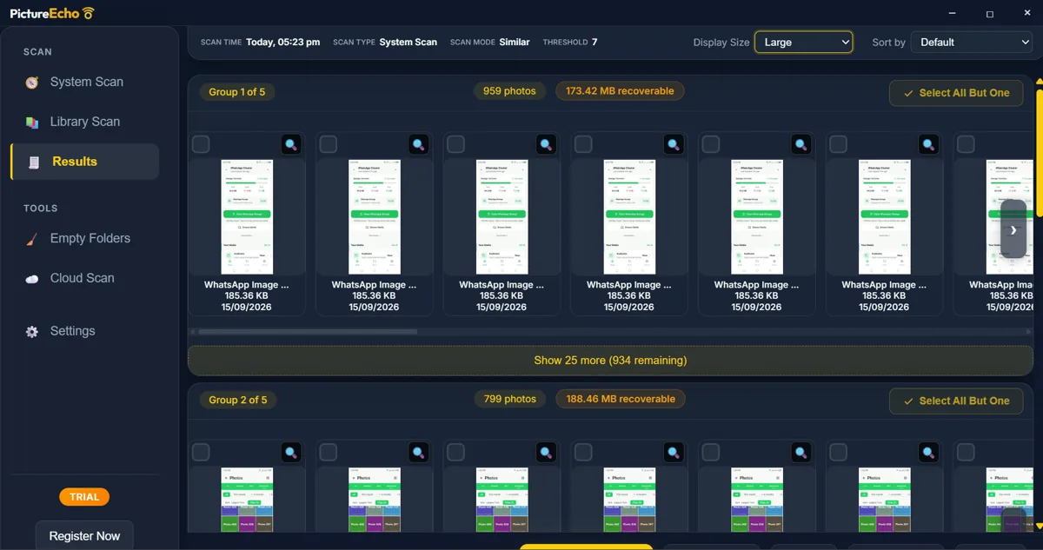
Task: Check the second photo checkbox in Group 2
Action: click(329, 452)
